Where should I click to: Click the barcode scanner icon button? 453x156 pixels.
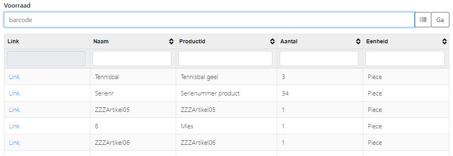pyautogui.click(x=423, y=20)
